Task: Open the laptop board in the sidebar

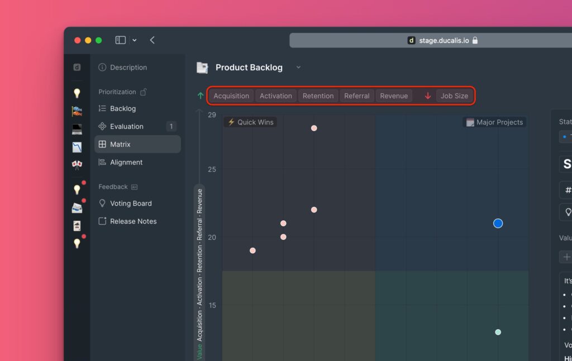Action: 77,129
